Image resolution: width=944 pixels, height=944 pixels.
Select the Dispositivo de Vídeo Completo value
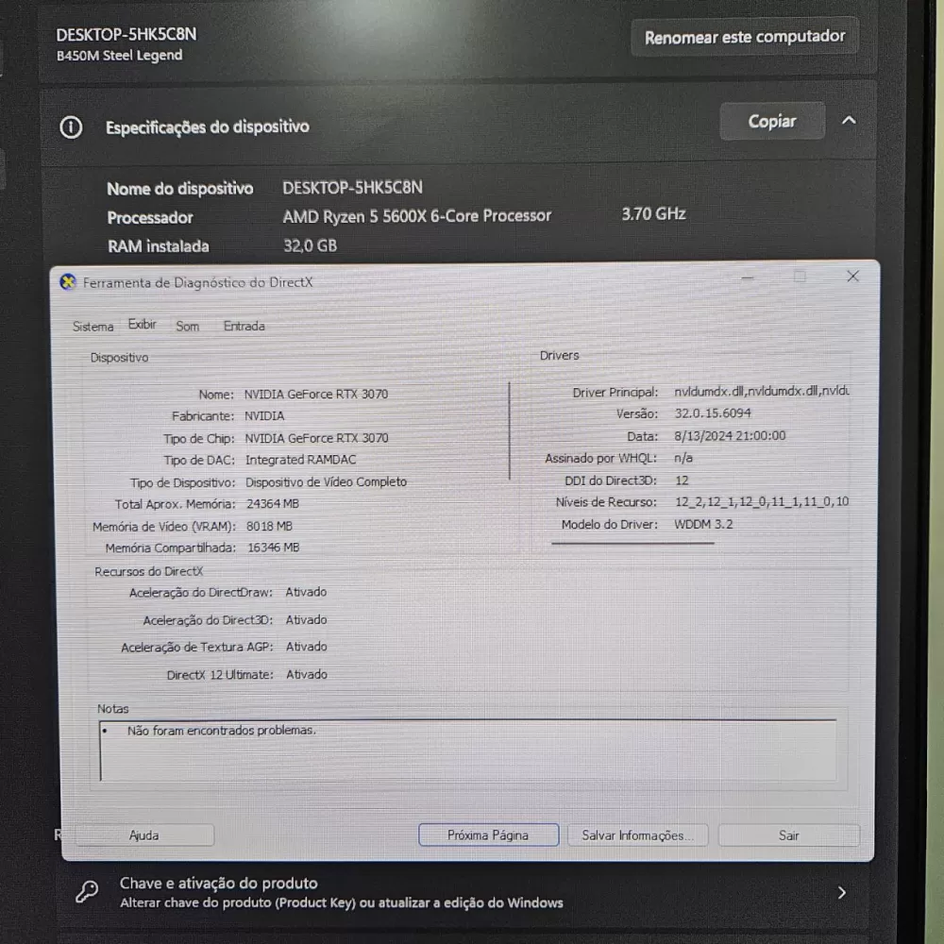326,482
